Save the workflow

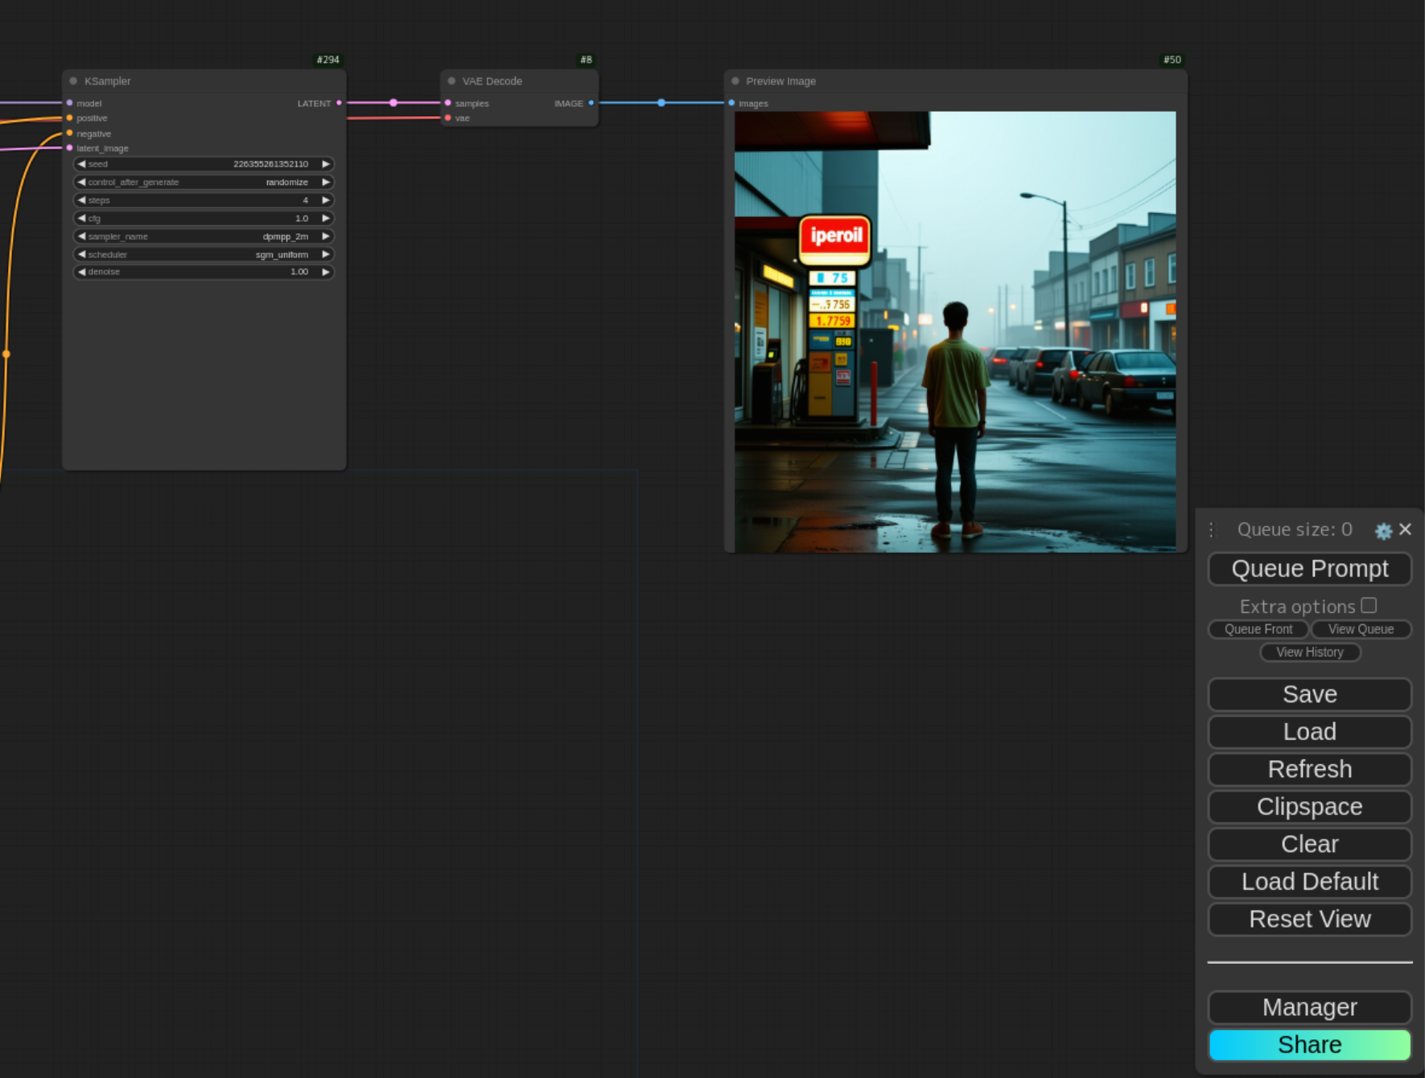tap(1309, 694)
